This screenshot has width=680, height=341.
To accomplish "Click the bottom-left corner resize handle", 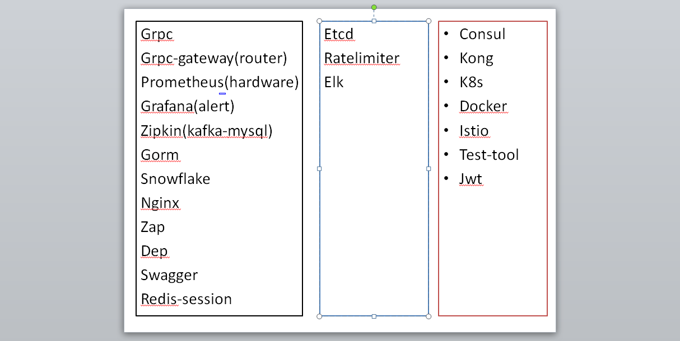I will tap(319, 316).
